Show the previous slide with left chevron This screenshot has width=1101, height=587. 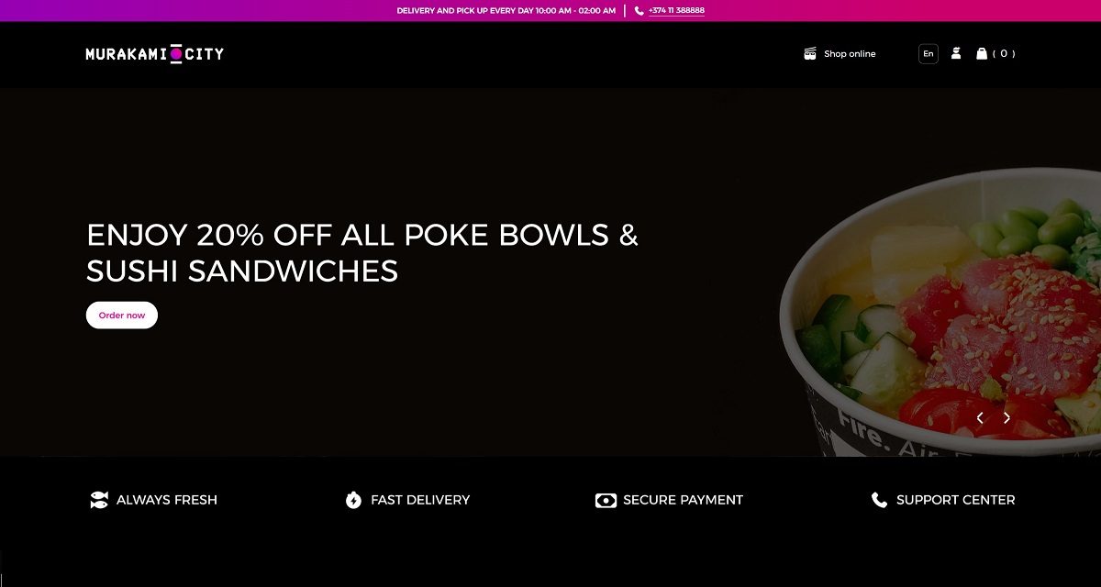(x=980, y=418)
